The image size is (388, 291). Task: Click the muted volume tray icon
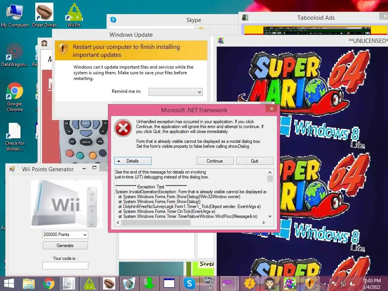point(352,284)
